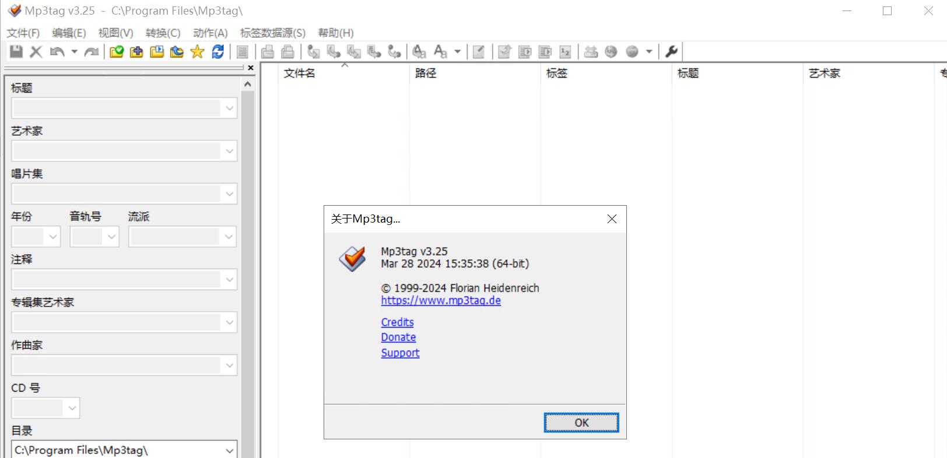This screenshot has width=947, height=458.
Task: Expand the Undo history dropdown arrow
Action: [x=74, y=52]
